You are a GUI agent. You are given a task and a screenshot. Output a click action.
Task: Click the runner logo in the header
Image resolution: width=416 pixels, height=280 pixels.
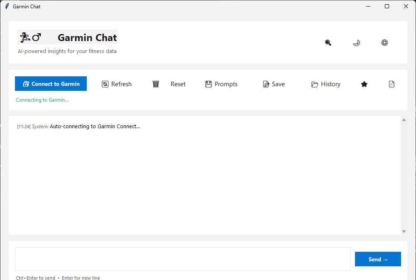click(x=30, y=37)
